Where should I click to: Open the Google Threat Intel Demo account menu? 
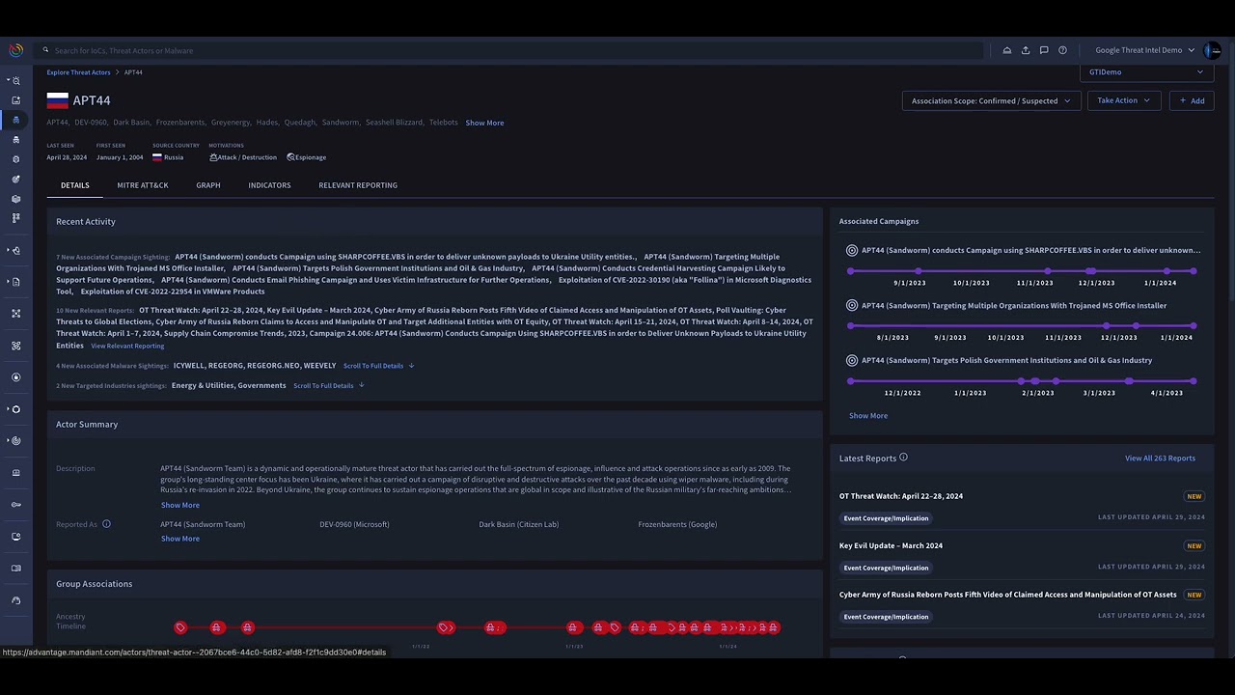[x=1144, y=50]
